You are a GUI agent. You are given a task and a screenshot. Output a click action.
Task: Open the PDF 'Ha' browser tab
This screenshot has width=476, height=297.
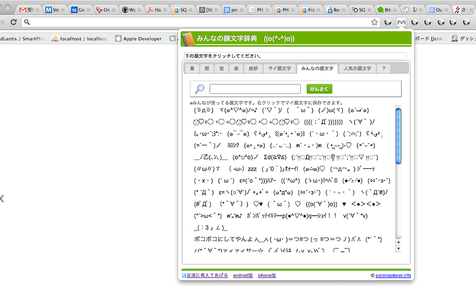pos(154,10)
